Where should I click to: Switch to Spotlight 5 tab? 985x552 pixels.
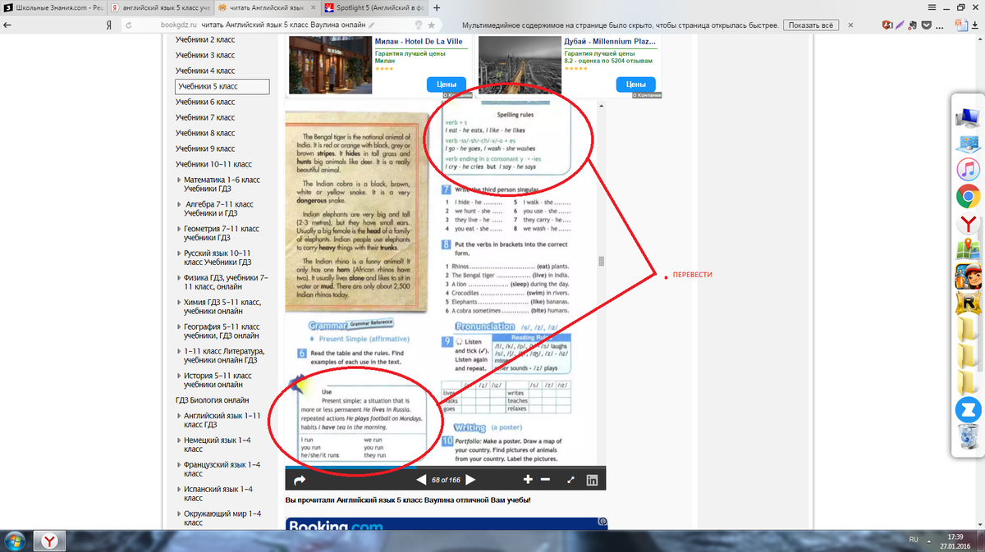tap(375, 7)
